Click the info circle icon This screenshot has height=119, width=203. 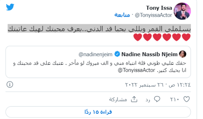10,85
